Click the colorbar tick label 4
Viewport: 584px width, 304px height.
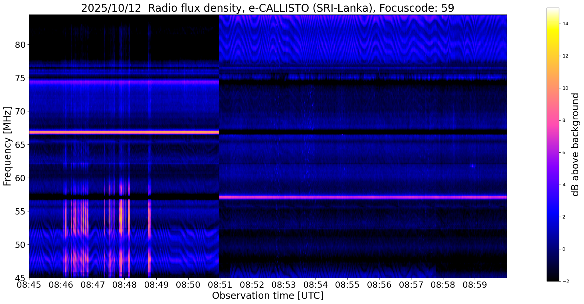(x=563, y=185)
